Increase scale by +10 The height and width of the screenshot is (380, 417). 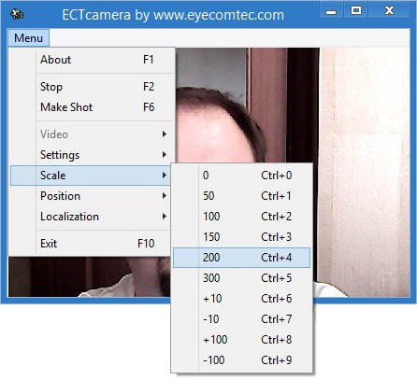[241, 299]
